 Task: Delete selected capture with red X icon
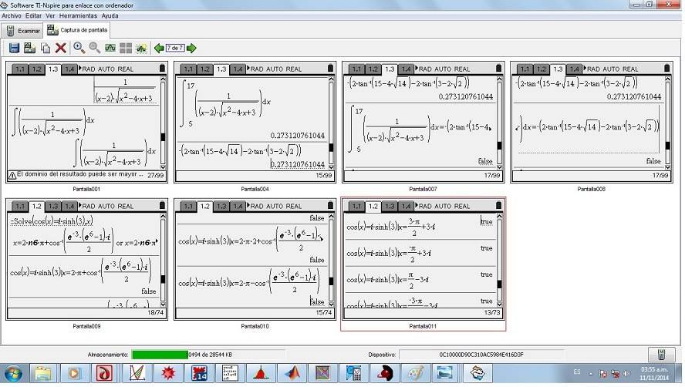tap(61, 48)
